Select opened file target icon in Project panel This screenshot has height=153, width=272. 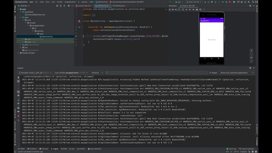click(57, 6)
